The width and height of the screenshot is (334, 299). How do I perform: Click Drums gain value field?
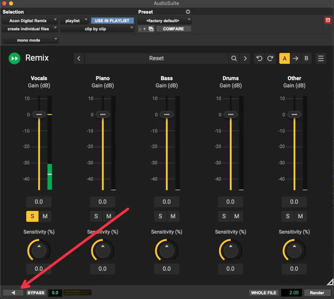point(230,202)
